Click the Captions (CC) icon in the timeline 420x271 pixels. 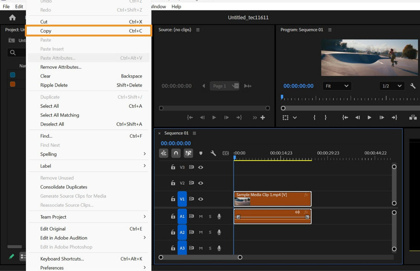tap(226, 153)
